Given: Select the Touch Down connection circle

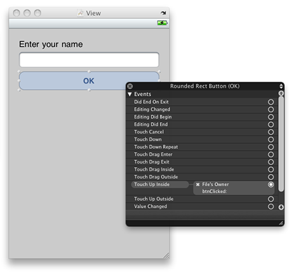Looking at the screenshot, I should 270,139.
